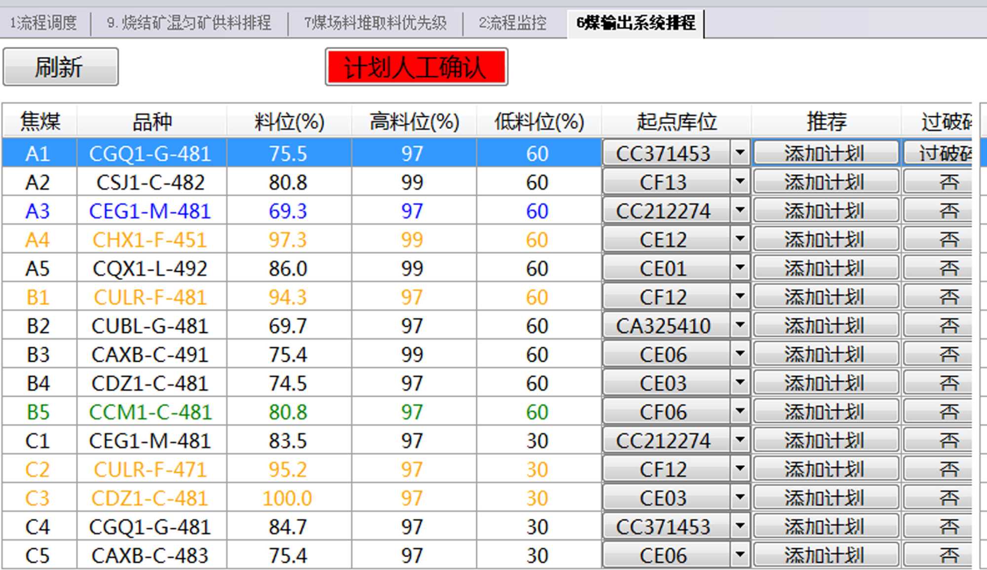The height and width of the screenshot is (570, 987).
Task: Click 添加计划 in row C3
Action: coord(825,497)
